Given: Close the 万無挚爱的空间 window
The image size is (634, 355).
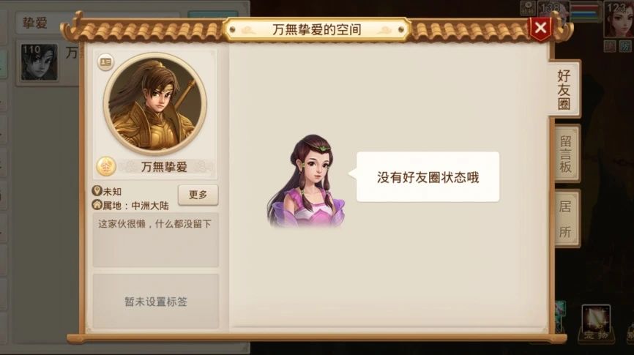Looking at the screenshot, I should 540,29.
